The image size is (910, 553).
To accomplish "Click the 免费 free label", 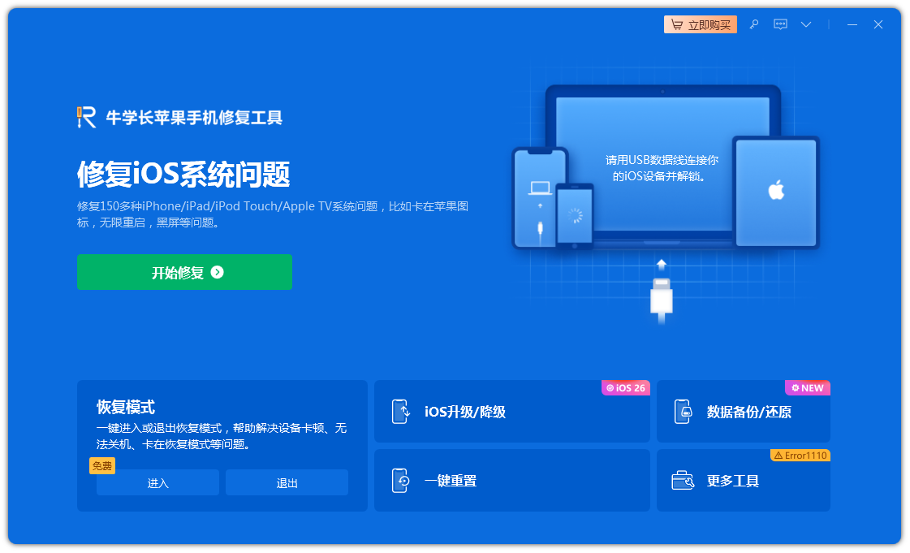I will 102,466.
